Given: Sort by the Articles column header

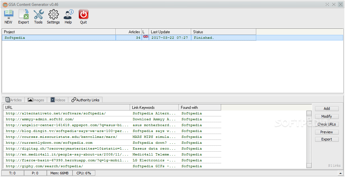Looking at the screenshot, I should tap(129, 32).
